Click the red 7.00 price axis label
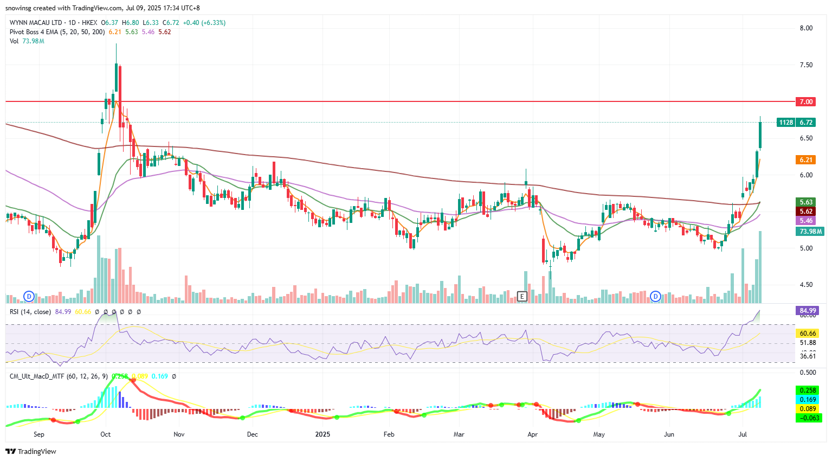832x461 pixels. click(805, 101)
